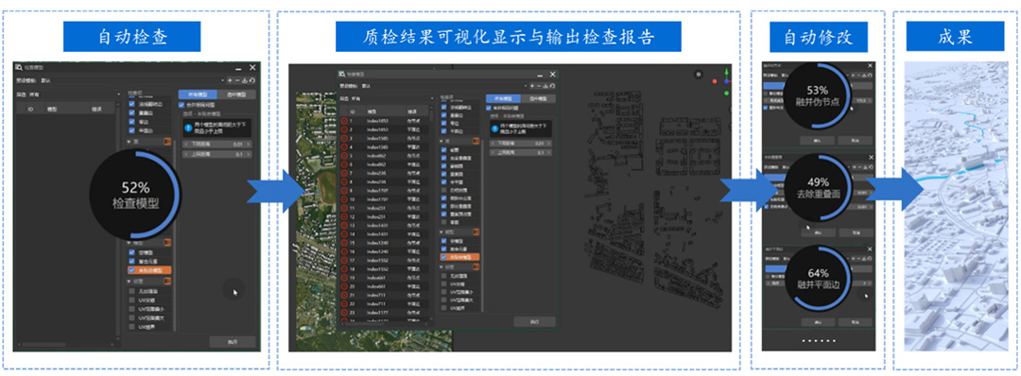Toggle the 空模型 checkbox in left dialog
The height and width of the screenshot is (376, 1021).
pos(132,251)
